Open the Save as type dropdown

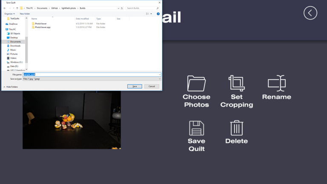pyautogui.click(x=92, y=79)
